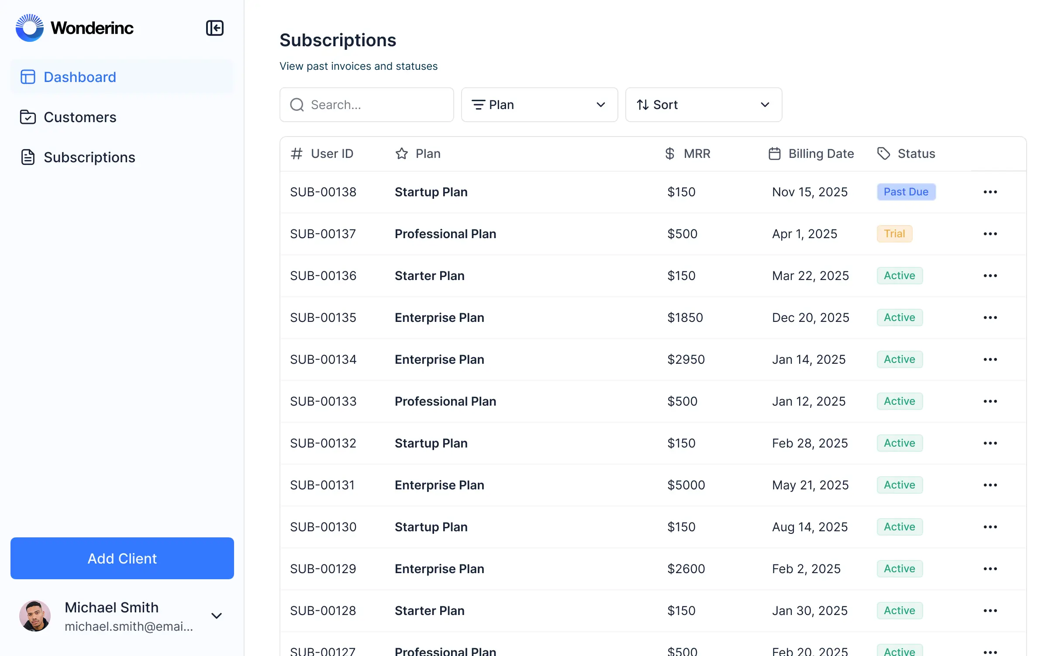Click the calendar icon beside Billing Date
Viewport: 1062px width, 656px height.
click(x=774, y=154)
